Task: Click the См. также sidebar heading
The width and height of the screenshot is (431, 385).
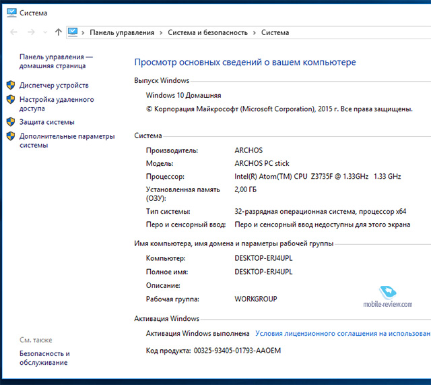Action: (36, 340)
